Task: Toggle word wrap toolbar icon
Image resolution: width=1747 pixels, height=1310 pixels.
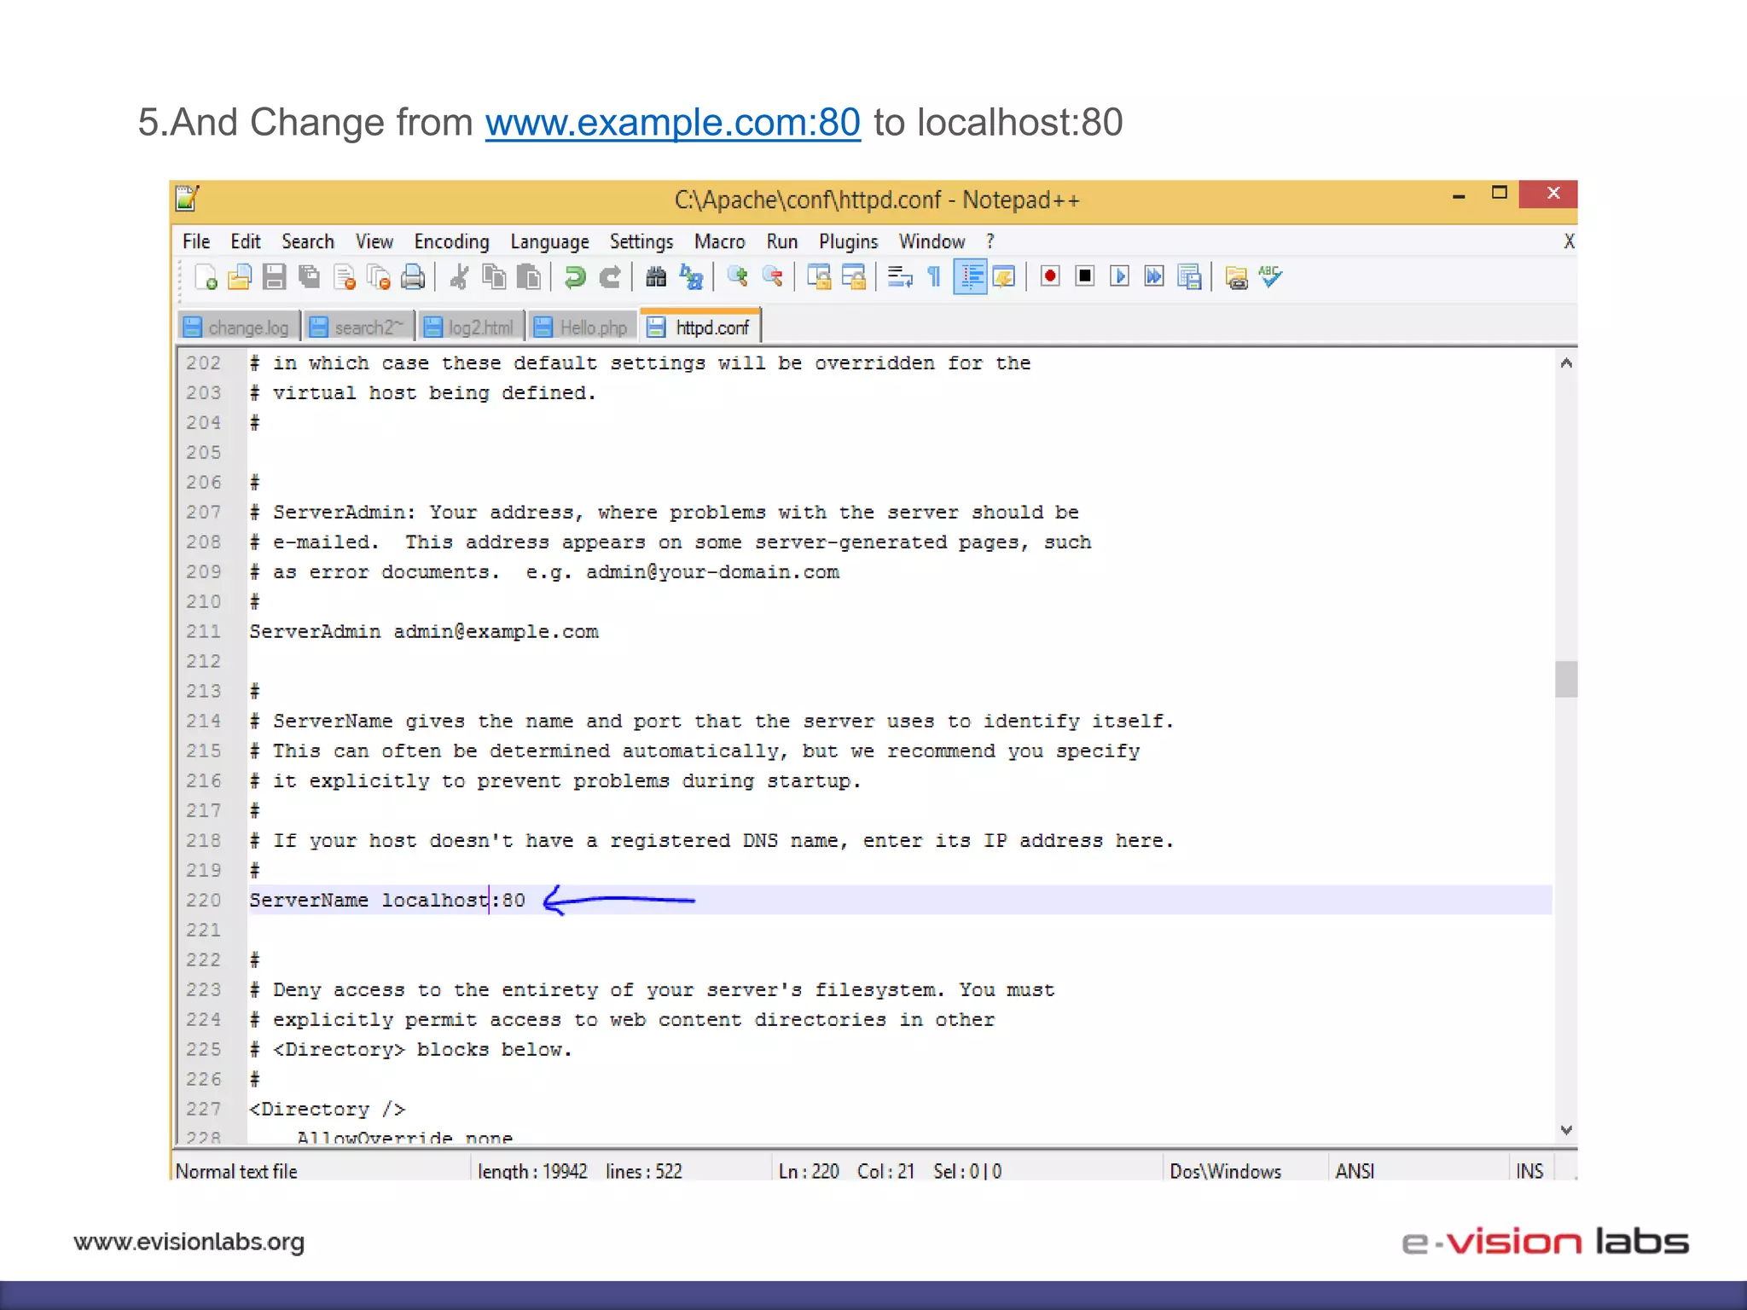Action: click(x=900, y=277)
